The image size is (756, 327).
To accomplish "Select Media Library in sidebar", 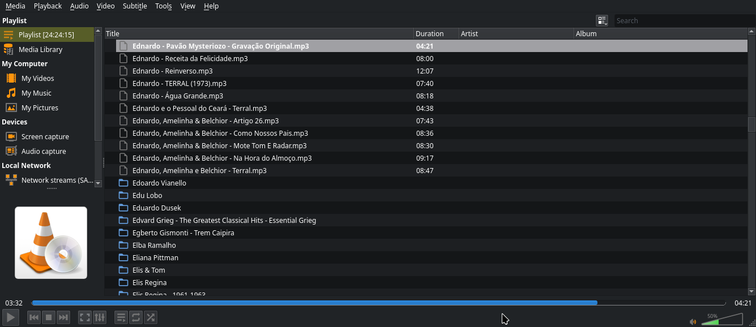I will tap(40, 49).
